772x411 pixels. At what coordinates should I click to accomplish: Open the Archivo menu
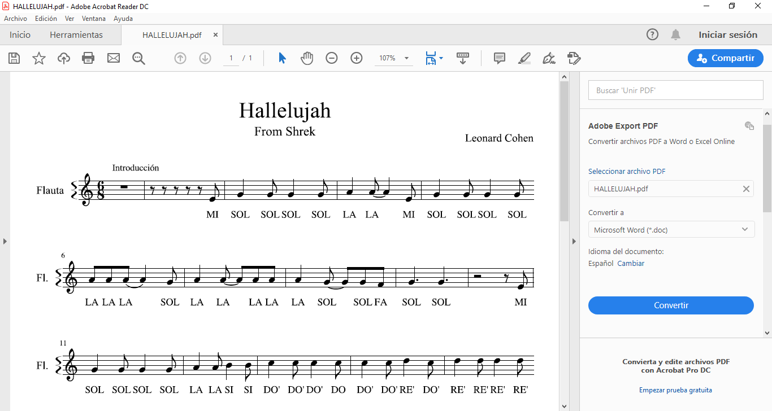[15, 19]
